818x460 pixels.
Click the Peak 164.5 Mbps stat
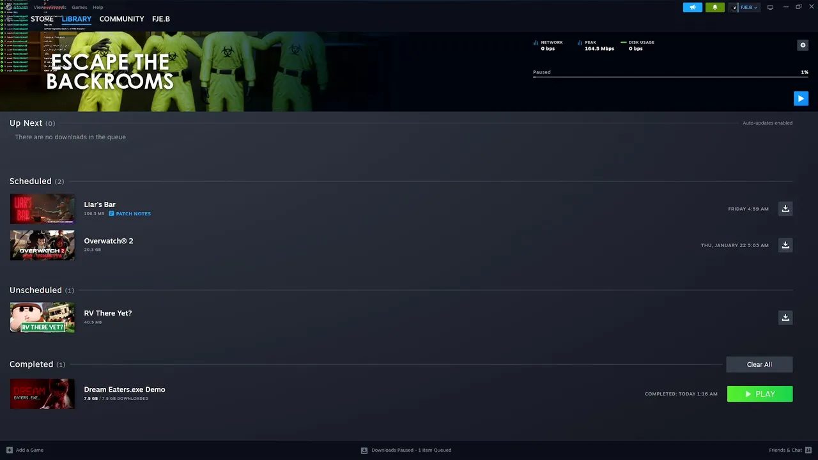(596, 45)
